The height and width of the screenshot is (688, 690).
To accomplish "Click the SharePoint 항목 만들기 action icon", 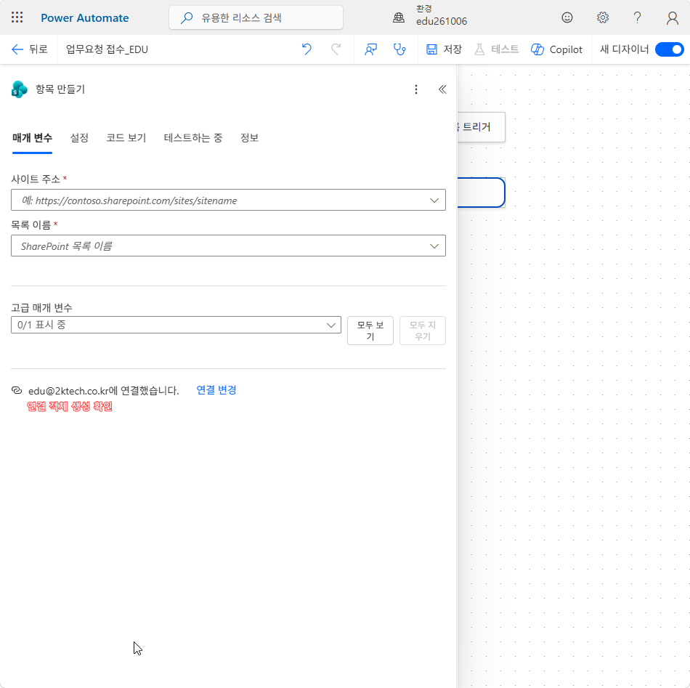I will coord(19,89).
